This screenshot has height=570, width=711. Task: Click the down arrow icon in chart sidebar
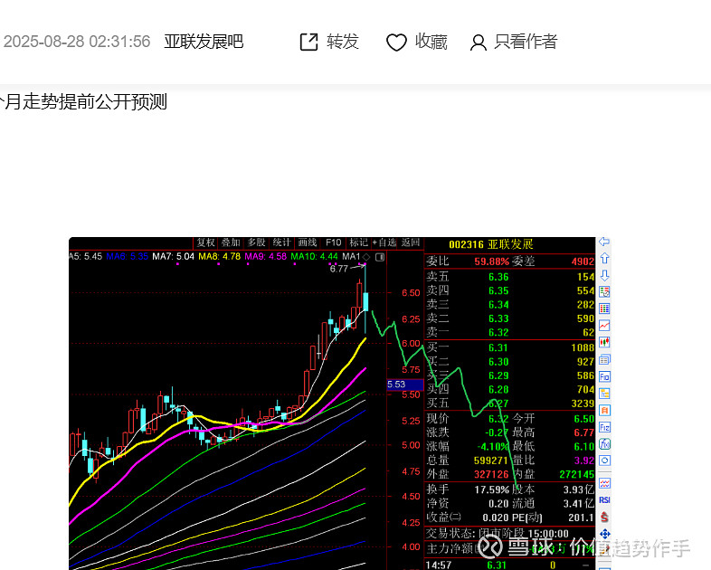coord(604,275)
